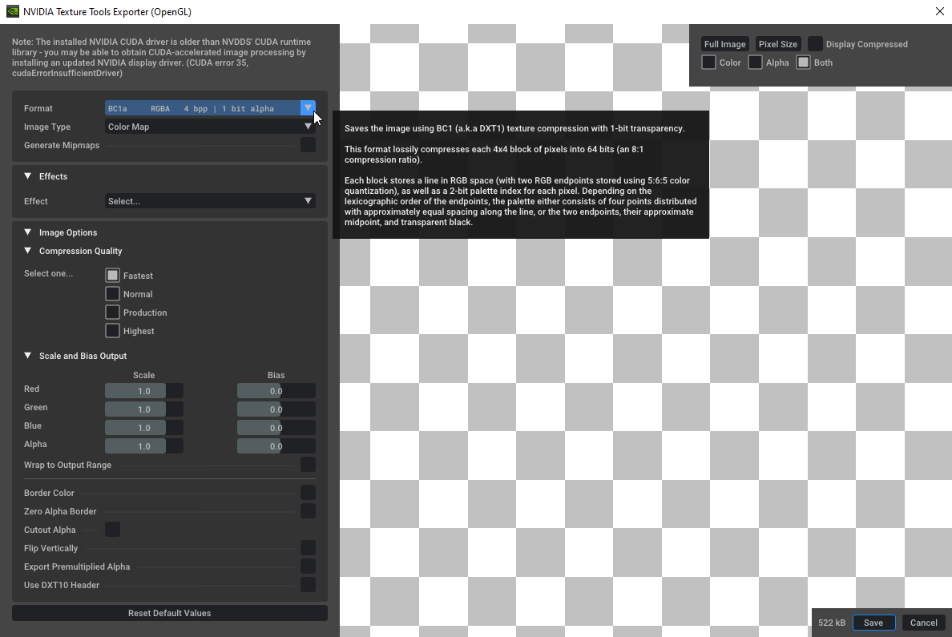Click the Blue scale slider
The width and height of the screenshot is (952, 637).
(144, 428)
